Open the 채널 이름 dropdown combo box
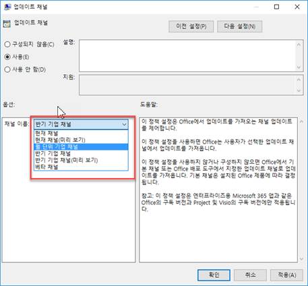 click(81, 124)
